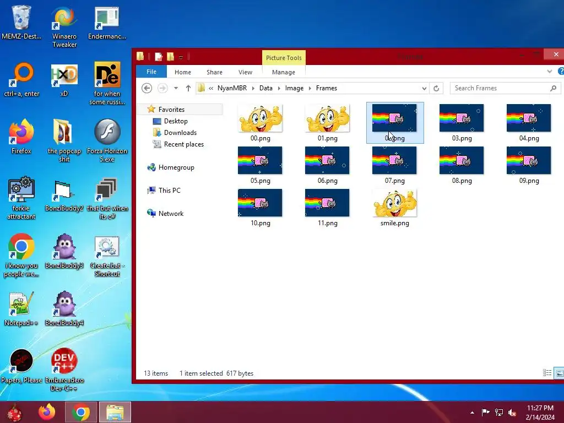The image size is (564, 423).
Task: Click the Search Frames input box
Action: click(x=506, y=88)
